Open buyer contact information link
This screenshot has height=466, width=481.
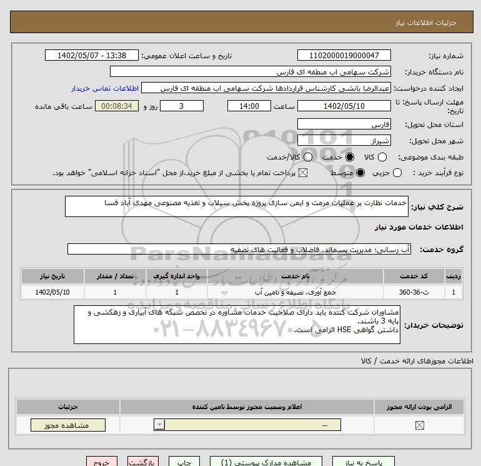[x=105, y=88]
